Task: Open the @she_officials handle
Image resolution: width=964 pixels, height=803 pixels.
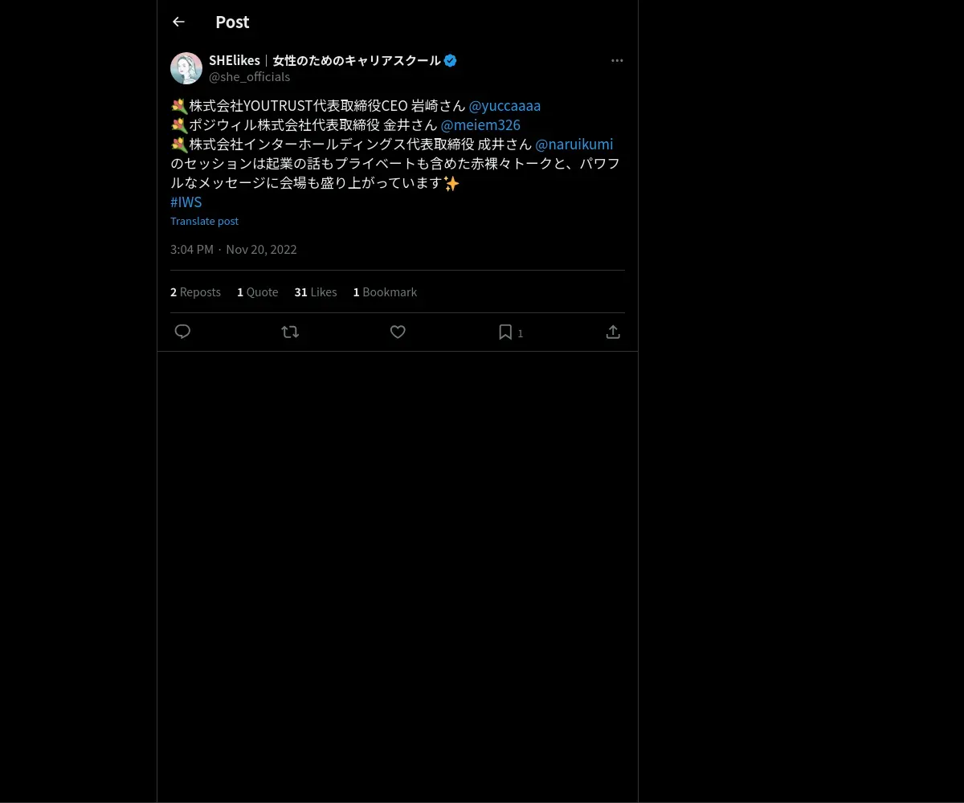Action: click(x=249, y=76)
